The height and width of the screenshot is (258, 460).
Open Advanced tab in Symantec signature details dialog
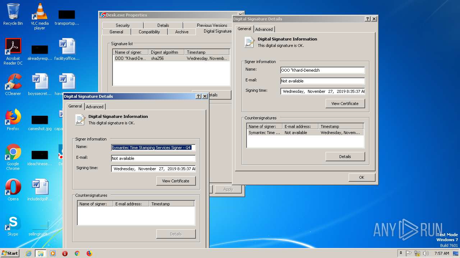point(95,107)
